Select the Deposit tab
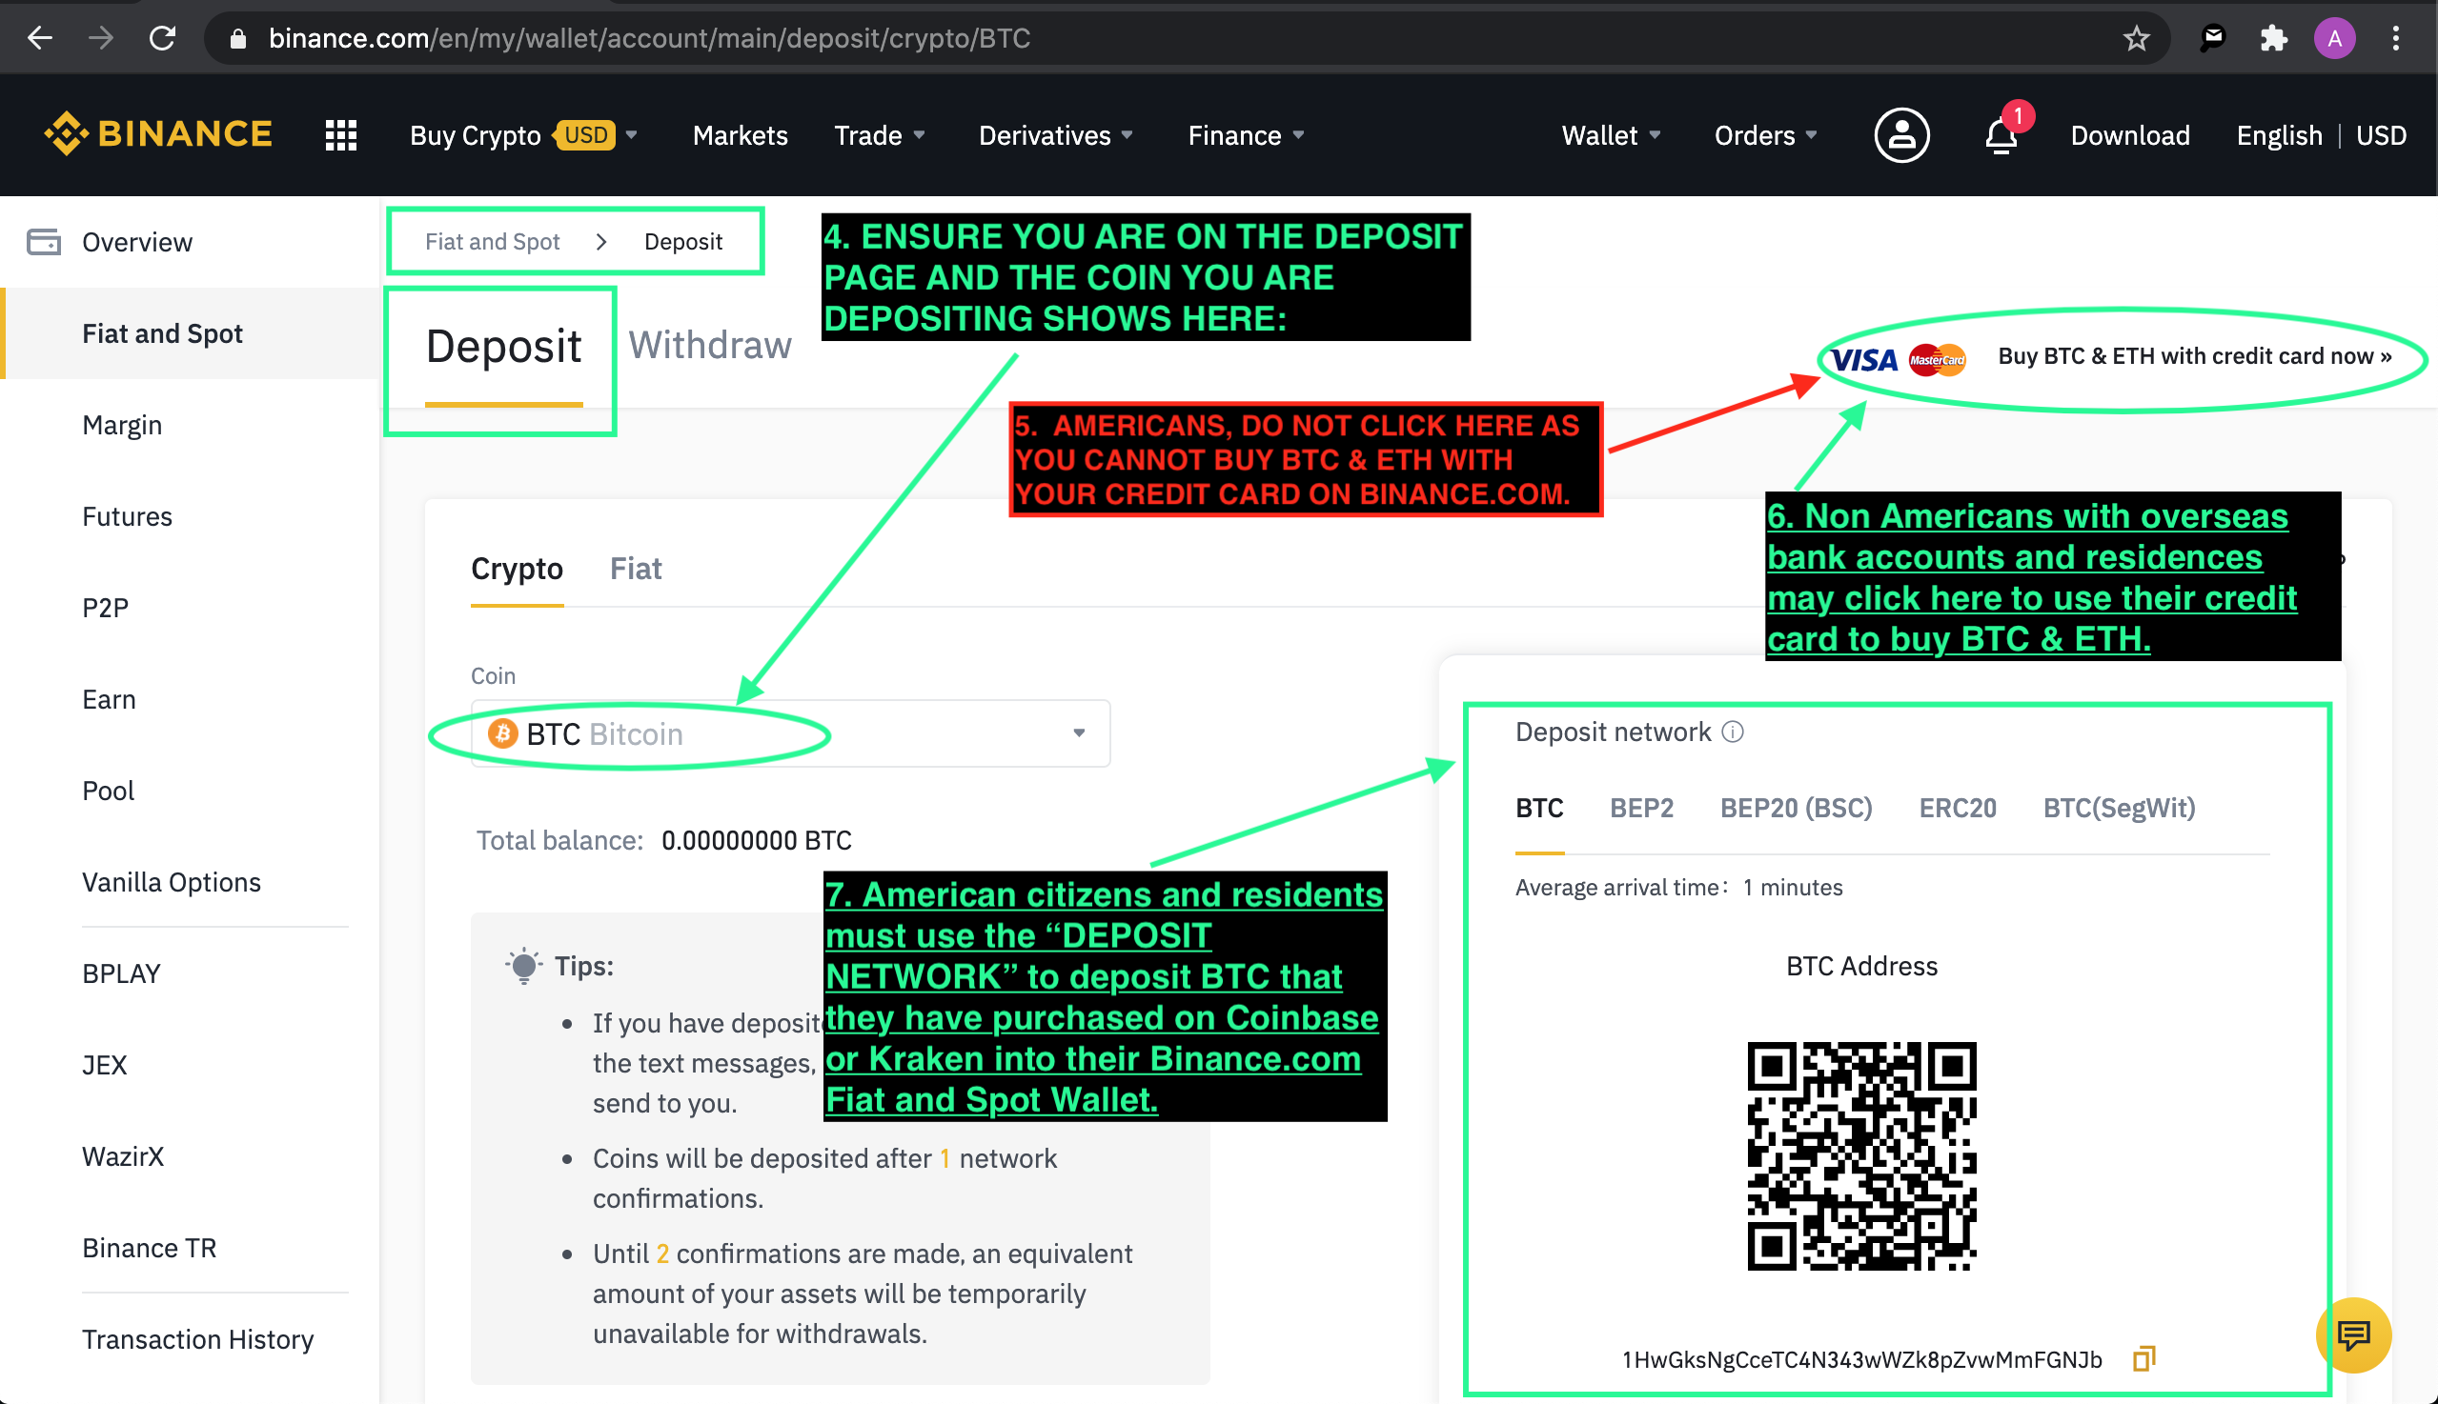Viewport: 2438px width, 1404px height. [503, 346]
